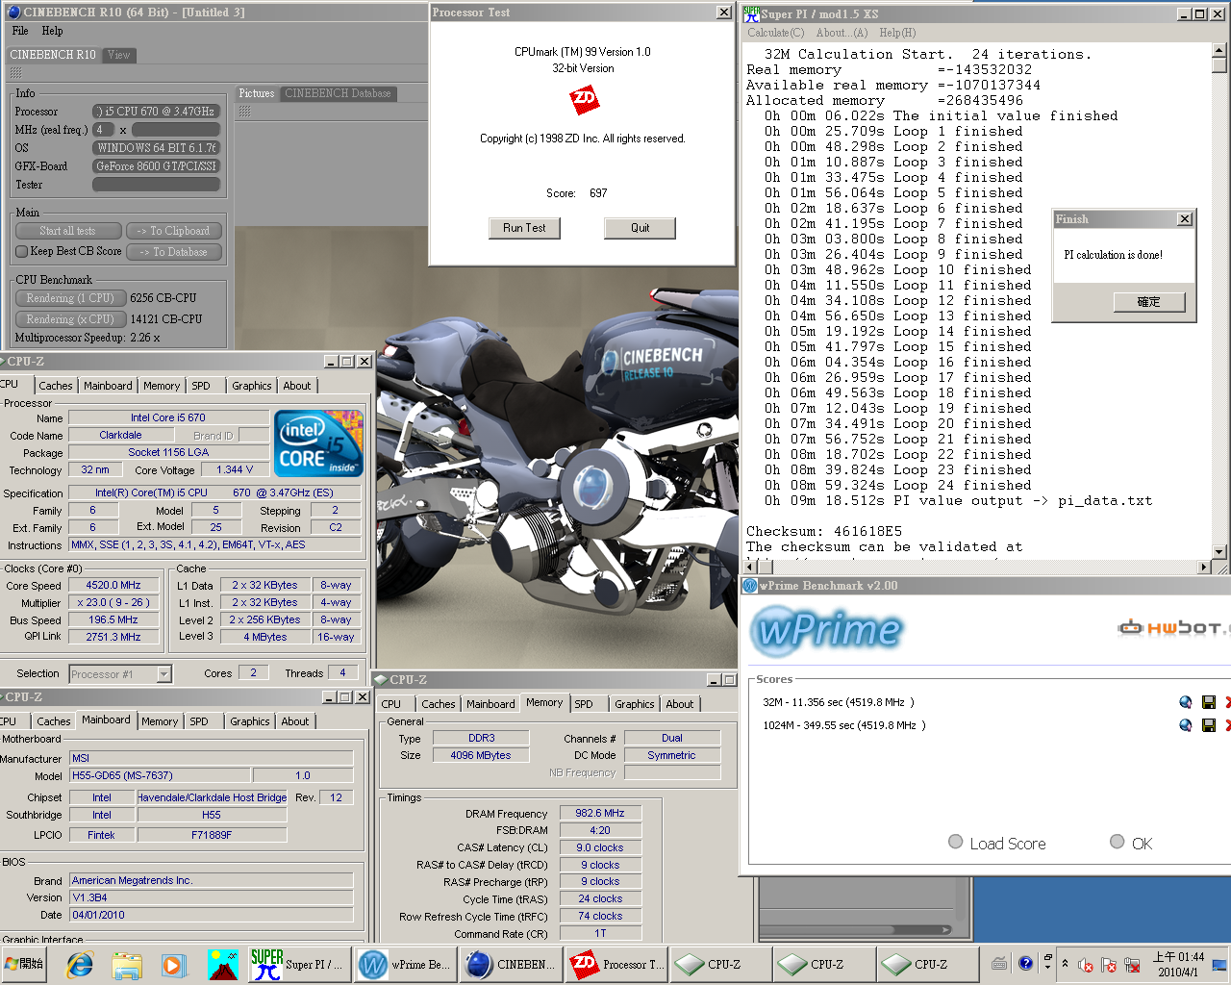This screenshot has width=1231, height=985.
Task: Open the File menu in CINEBENCH
Action: pyautogui.click(x=20, y=31)
